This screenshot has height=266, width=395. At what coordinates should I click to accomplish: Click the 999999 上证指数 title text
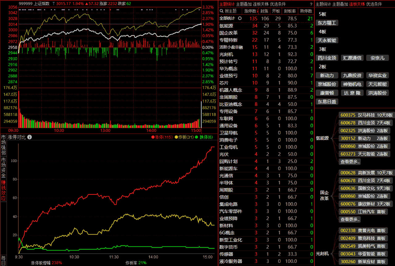(x=34, y=3)
